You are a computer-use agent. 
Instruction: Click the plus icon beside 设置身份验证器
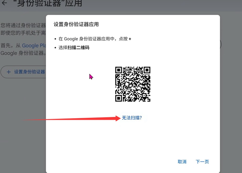pos(9,72)
